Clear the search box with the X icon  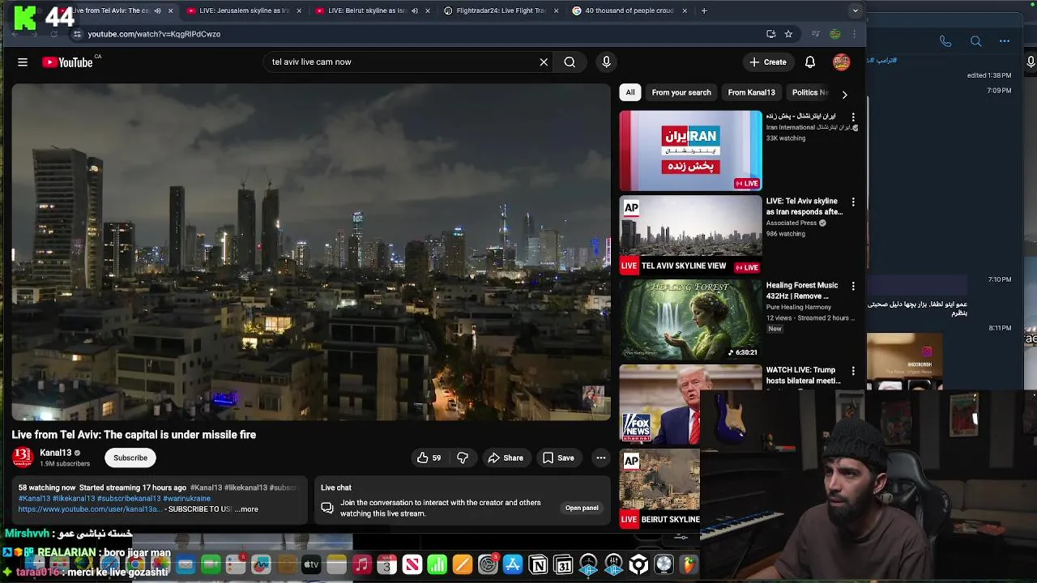coord(544,62)
